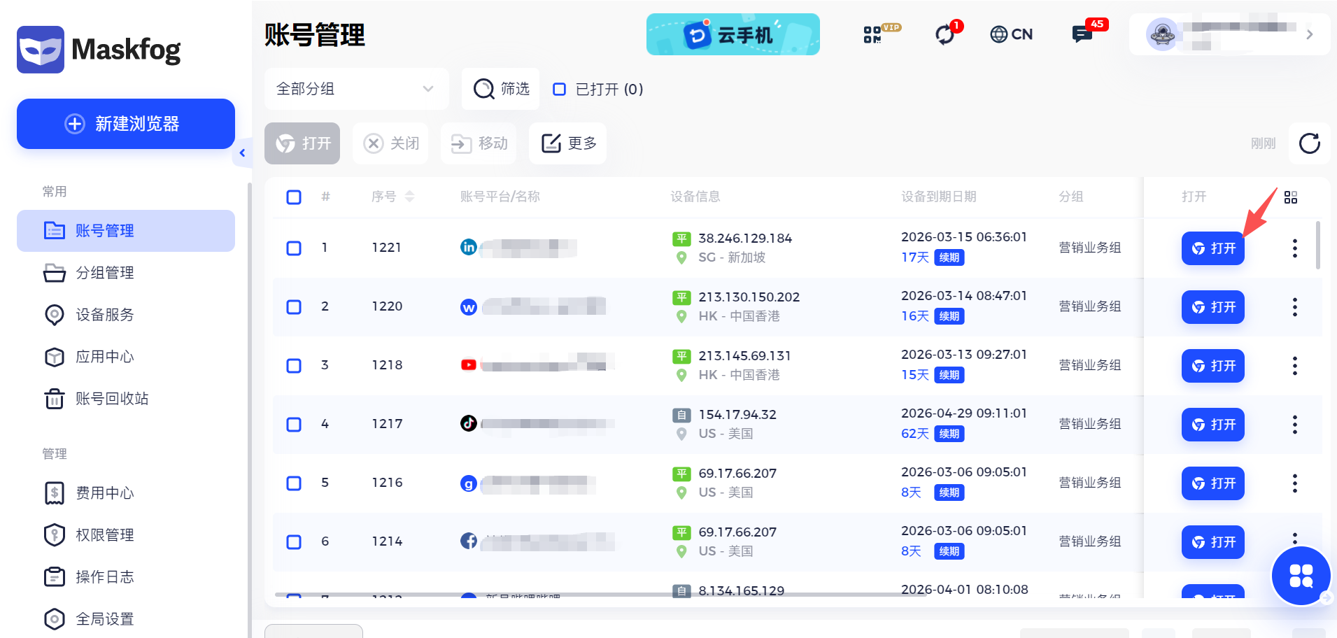Click LinkedIn icon in row 1221

pyautogui.click(x=469, y=247)
